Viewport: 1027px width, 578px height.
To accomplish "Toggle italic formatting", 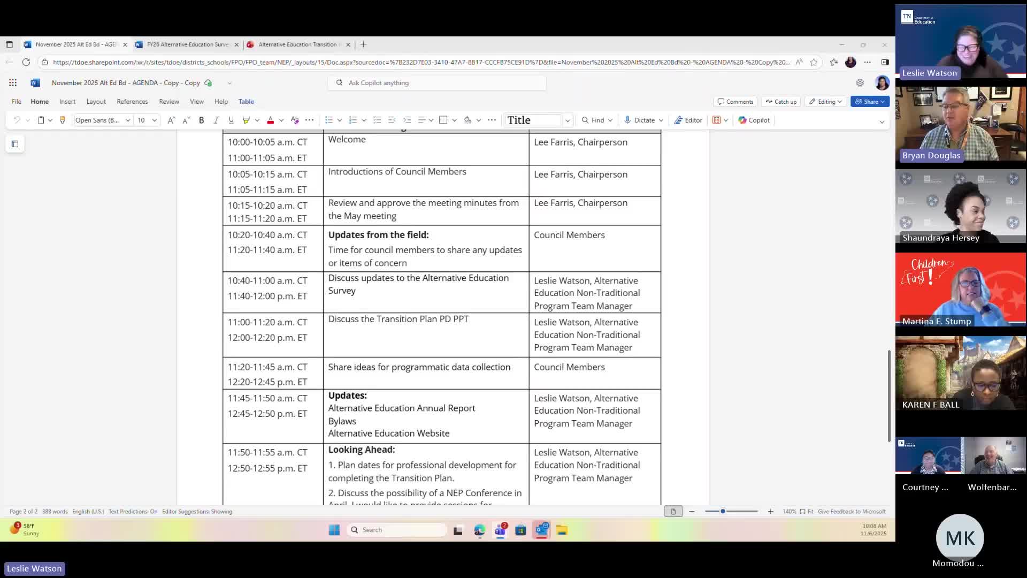I will (216, 120).
